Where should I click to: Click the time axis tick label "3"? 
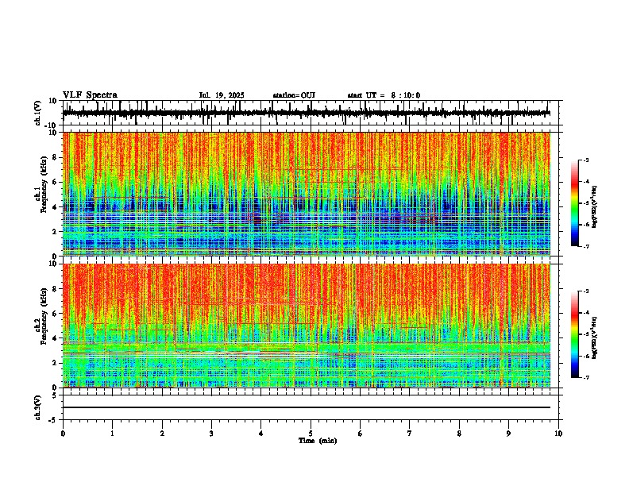pos(211,434)
